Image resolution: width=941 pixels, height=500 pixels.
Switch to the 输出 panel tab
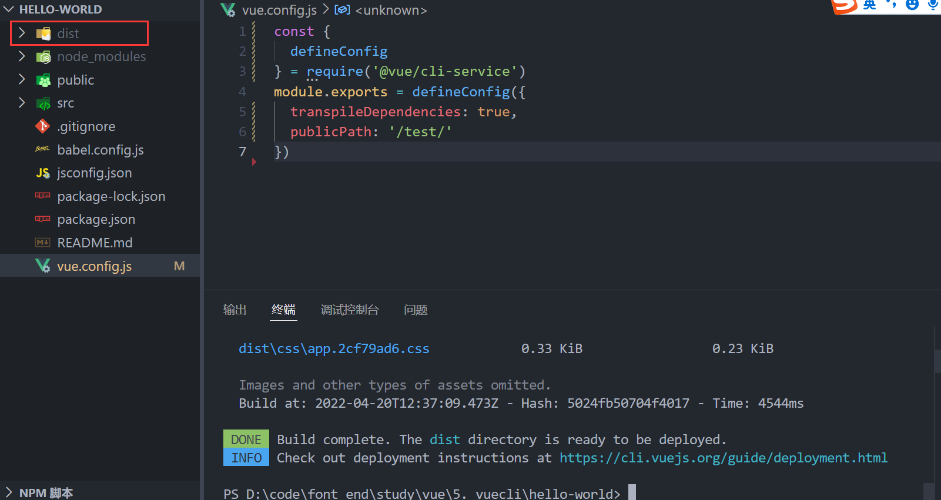pos(235,310)
